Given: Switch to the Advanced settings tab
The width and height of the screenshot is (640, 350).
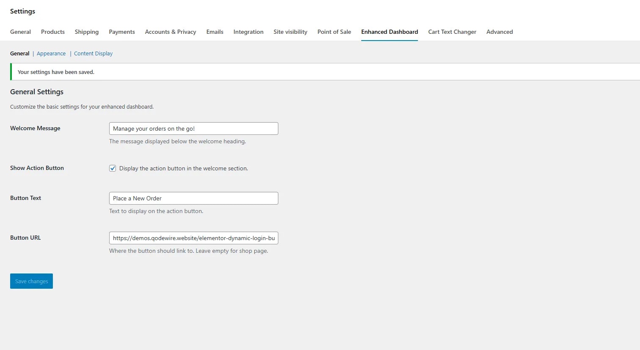Looking at the screenshot, I should (500, 32).
